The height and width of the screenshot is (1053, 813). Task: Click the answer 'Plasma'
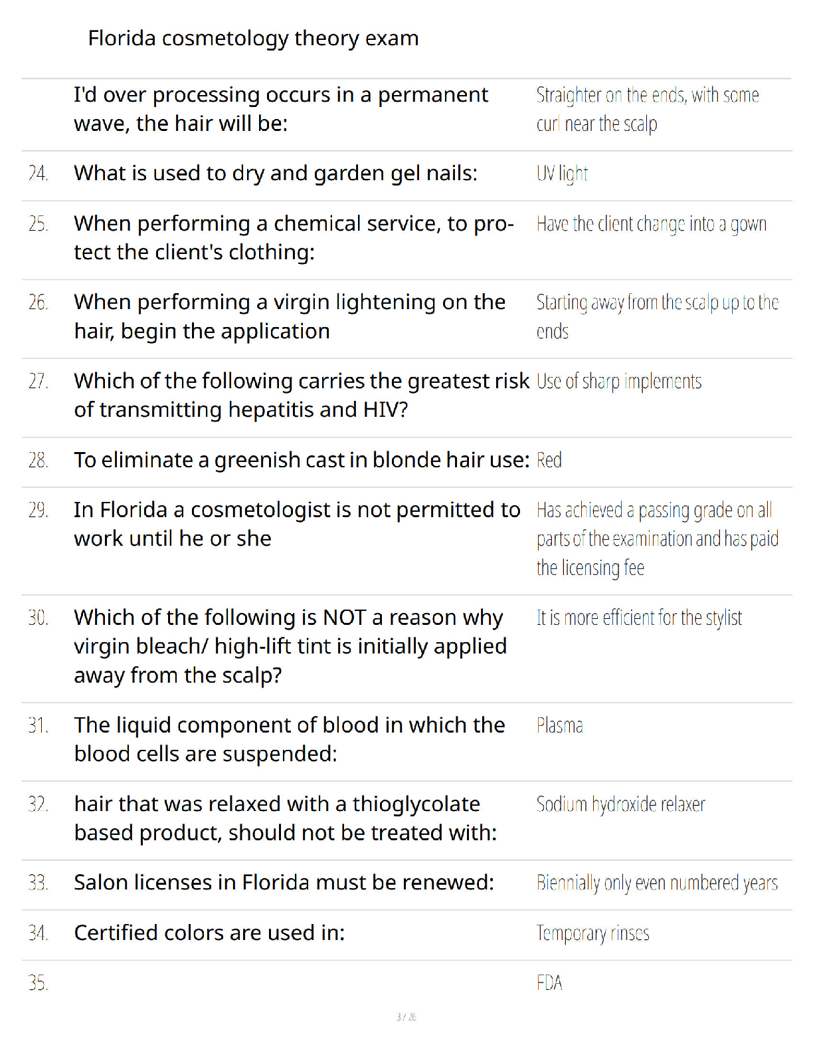(x=560, y=725)
